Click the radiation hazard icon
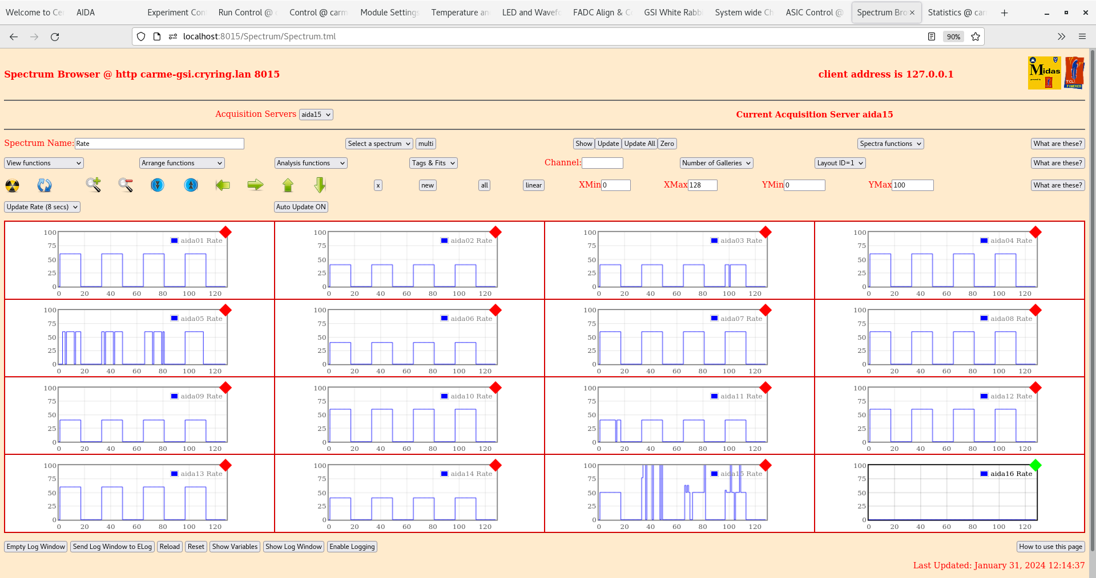Viewport: 1096px width, 578px height. (12, 185)
